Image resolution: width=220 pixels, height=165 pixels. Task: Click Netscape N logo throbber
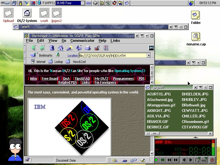pyautogui.click(x=151, y=48)
